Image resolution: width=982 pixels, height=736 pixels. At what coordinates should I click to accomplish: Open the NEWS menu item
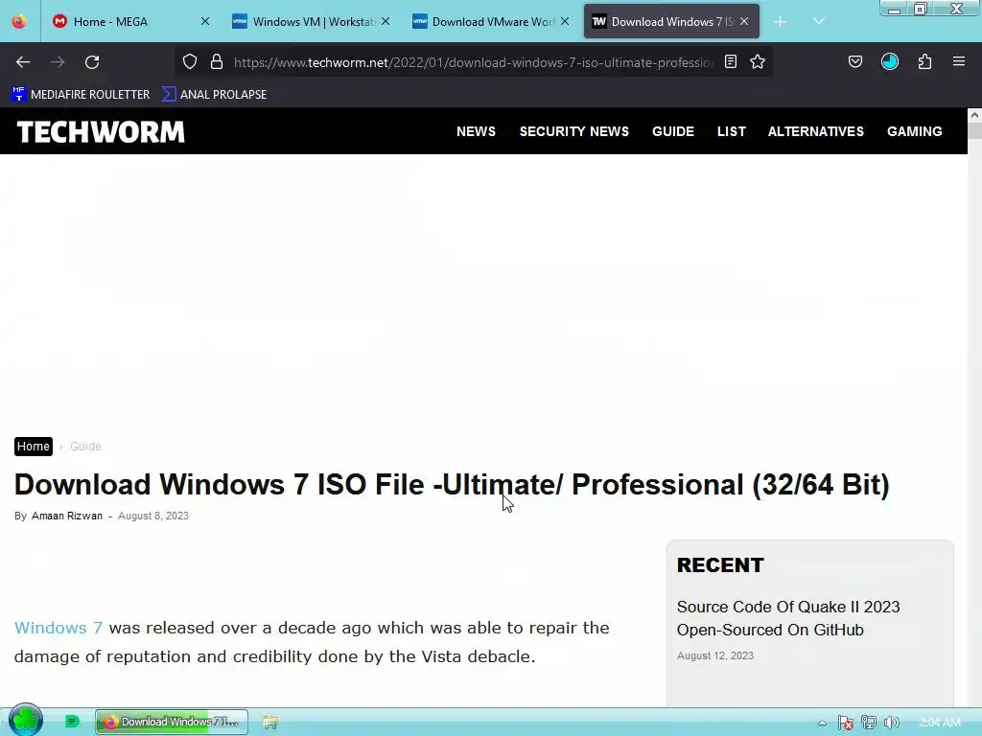pyautogui.click(x=476, y=131)
